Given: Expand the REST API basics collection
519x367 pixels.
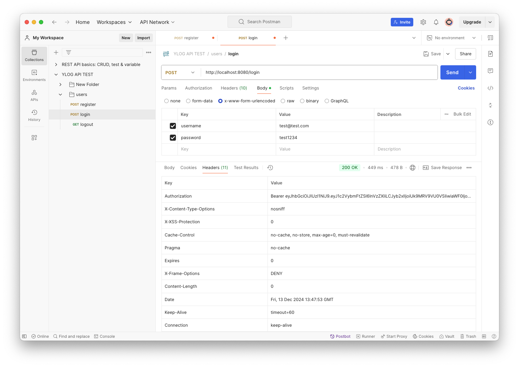Looking at the screenshot, I should 56,65.
